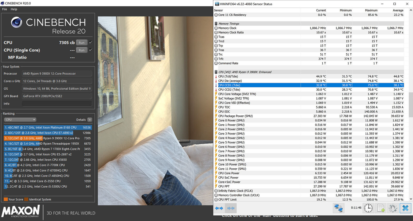Click the thermometer icon beside CPU (Tctl/Tdie)
Screen dimensions: 413x221
(216, 76)
